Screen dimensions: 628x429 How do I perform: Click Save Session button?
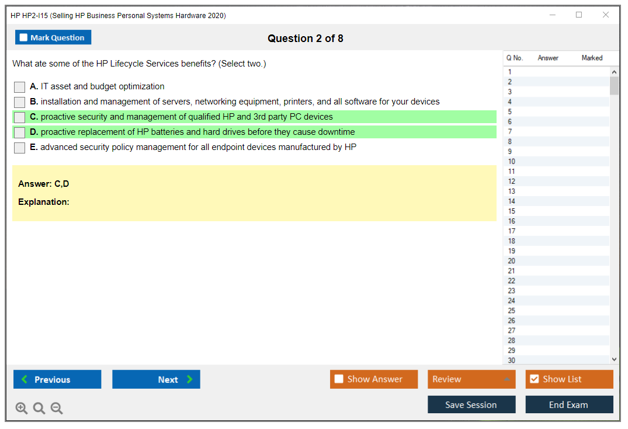coord(471,404)
